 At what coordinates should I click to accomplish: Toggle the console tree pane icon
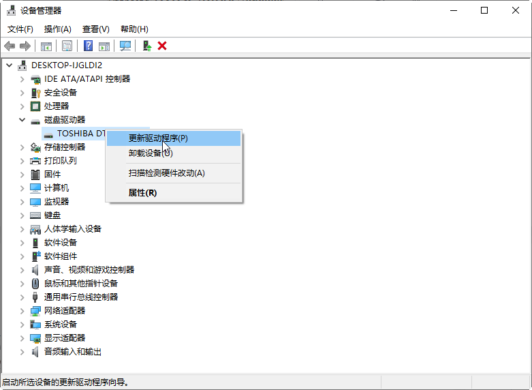click(x=46, y=46)
